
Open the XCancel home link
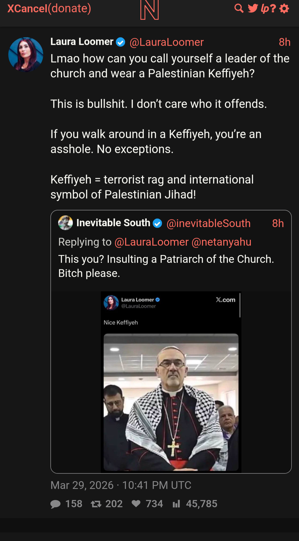(x=27, y=9)
